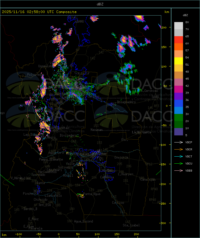Click the orange VBCR arrow icon
This screenshot has width=200, height=238.
[x=179, y=149]
